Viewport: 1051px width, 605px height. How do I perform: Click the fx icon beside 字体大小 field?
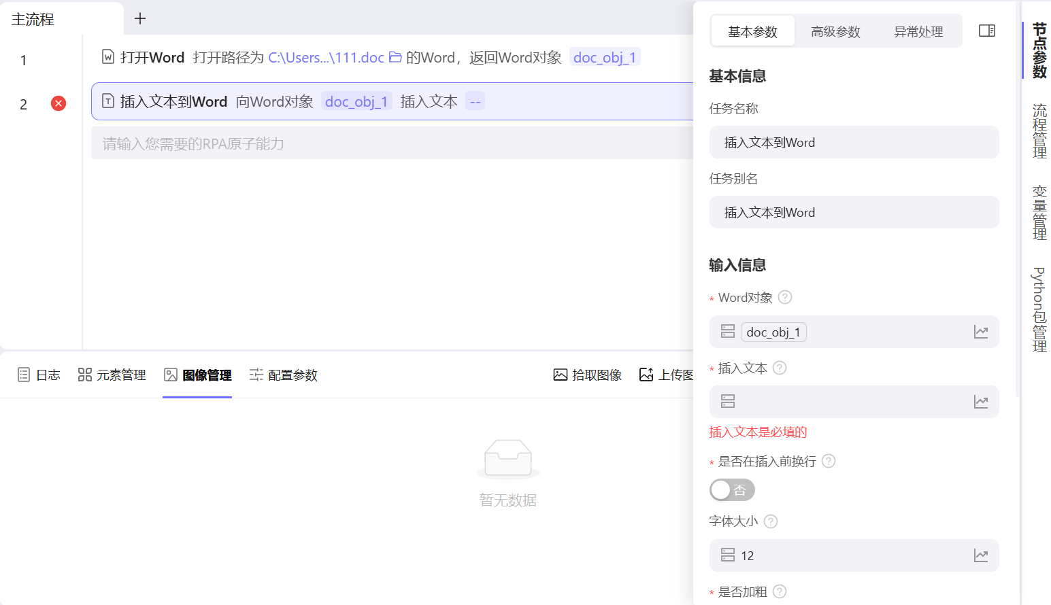point(981,555)
